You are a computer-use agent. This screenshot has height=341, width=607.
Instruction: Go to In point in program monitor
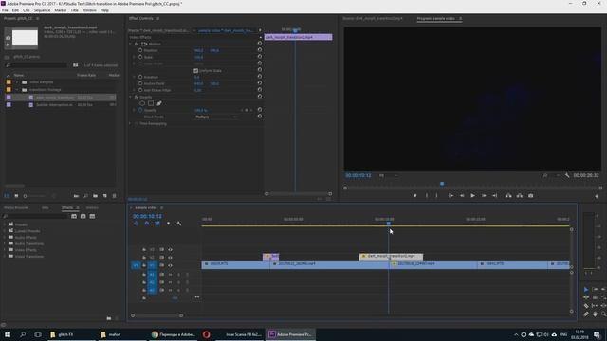point(451,196)
